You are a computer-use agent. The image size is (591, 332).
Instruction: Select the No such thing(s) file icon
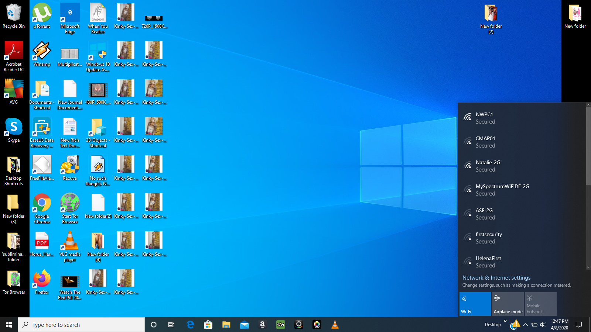coord(98,171)
